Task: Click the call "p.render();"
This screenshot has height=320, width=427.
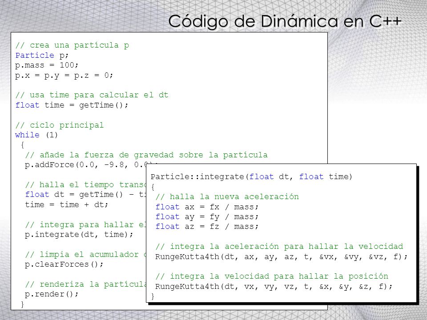Action: pyautogui.click(x=52, y=294)
